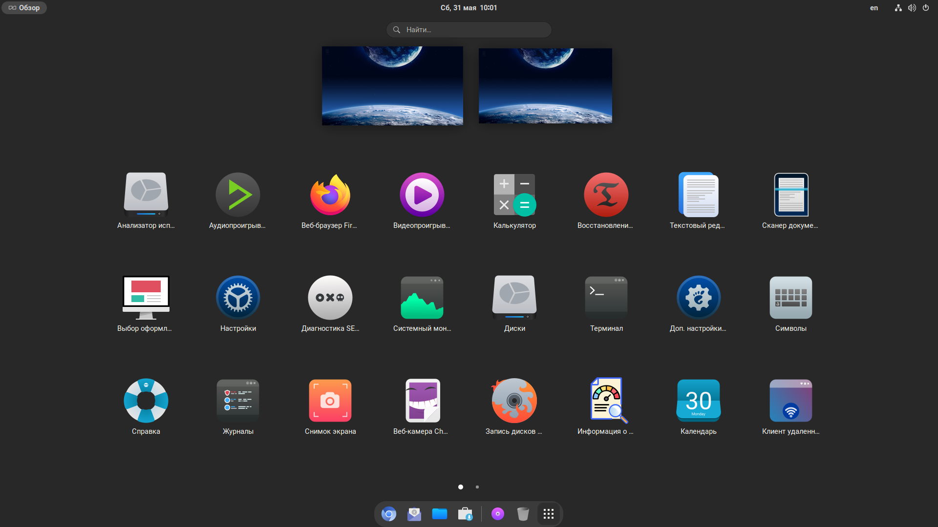Open the en keyboard layout menu
The width and height of the screenshot is (938, 527).
click(874, 8)
